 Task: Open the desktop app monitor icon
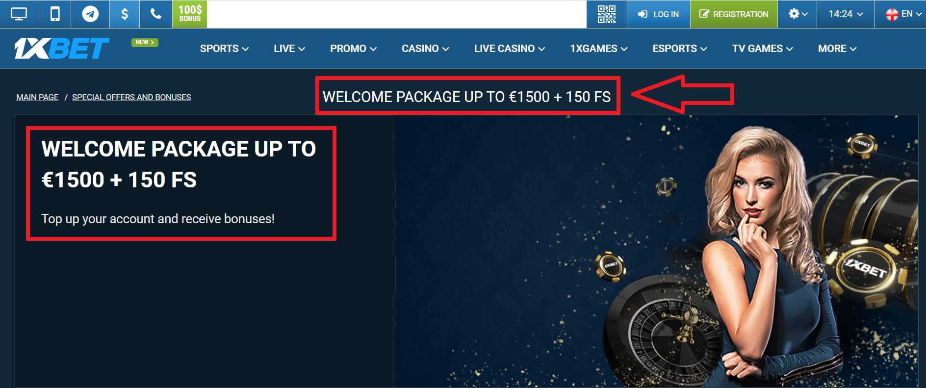pos(19,14)
